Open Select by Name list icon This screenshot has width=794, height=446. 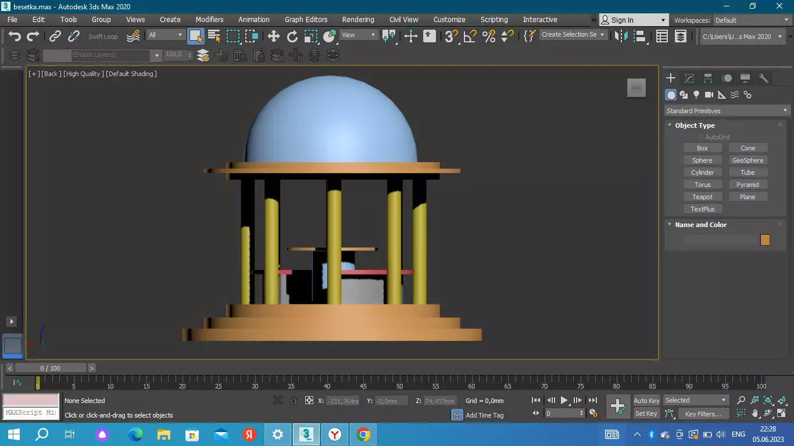click(x=214, y=36)
